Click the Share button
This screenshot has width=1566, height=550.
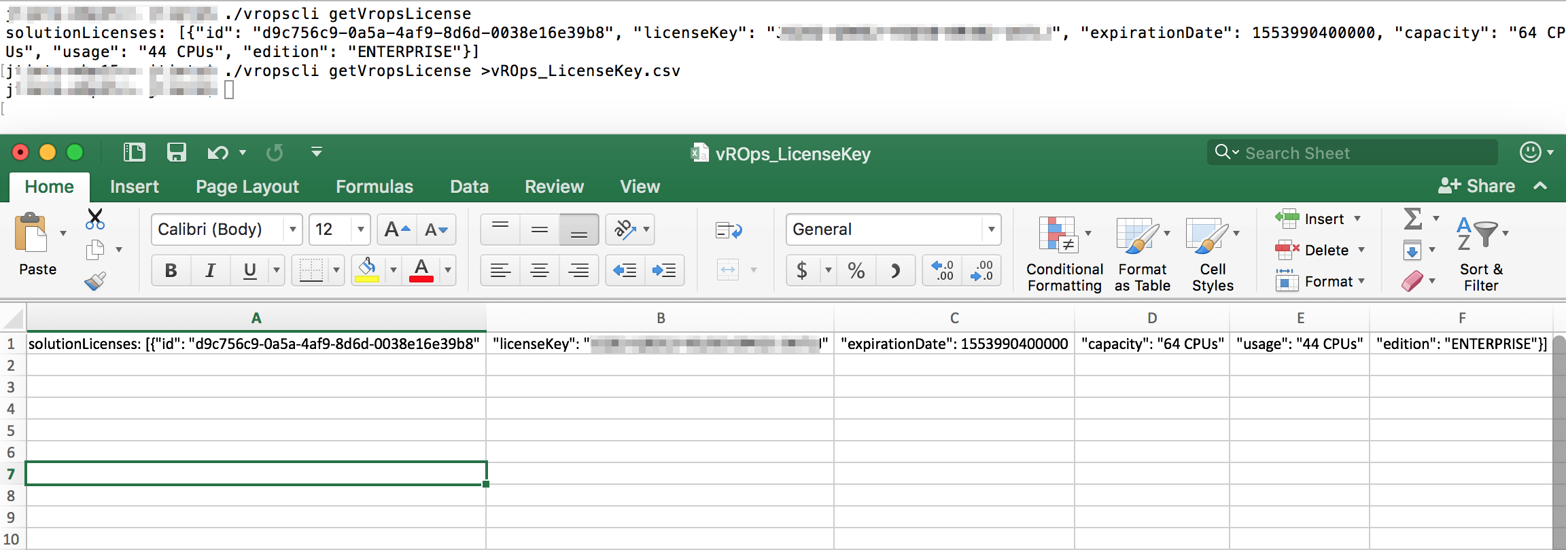click(x=1477, y=186)
